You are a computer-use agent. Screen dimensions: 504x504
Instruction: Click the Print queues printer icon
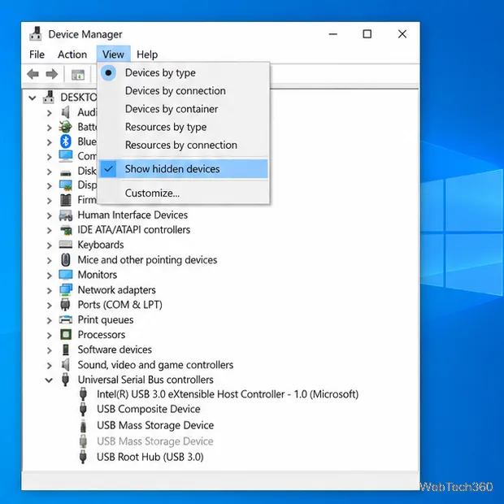[x=66, y=319]
